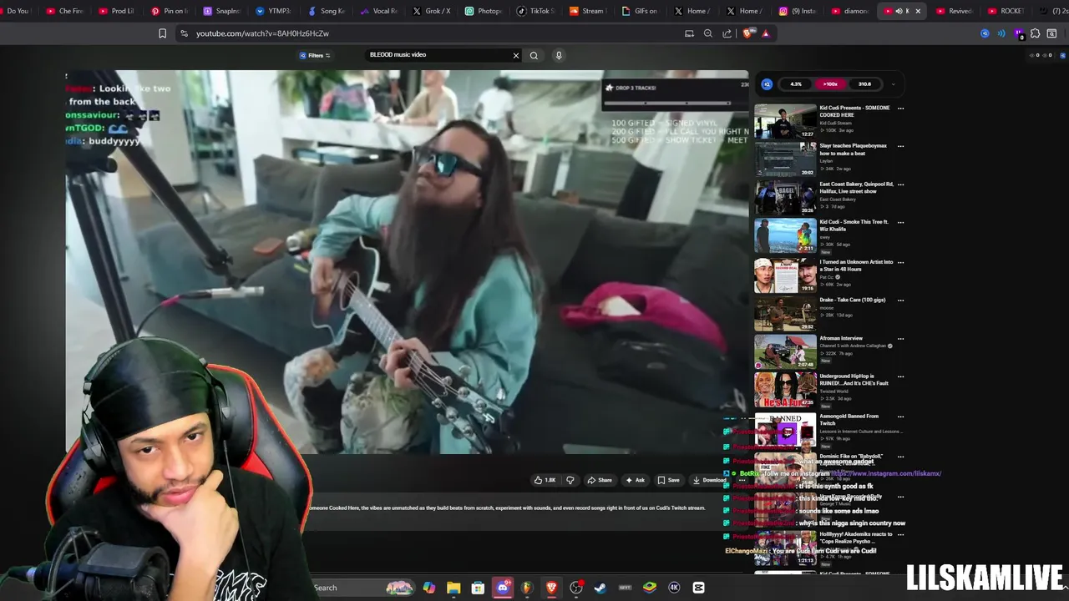This screenshot has width=1069, height=601.
Task: Select the 4.3% stat pill
Action: (x=796, y=84)
